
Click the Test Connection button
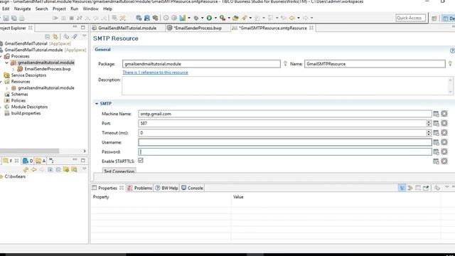point(119,171)
